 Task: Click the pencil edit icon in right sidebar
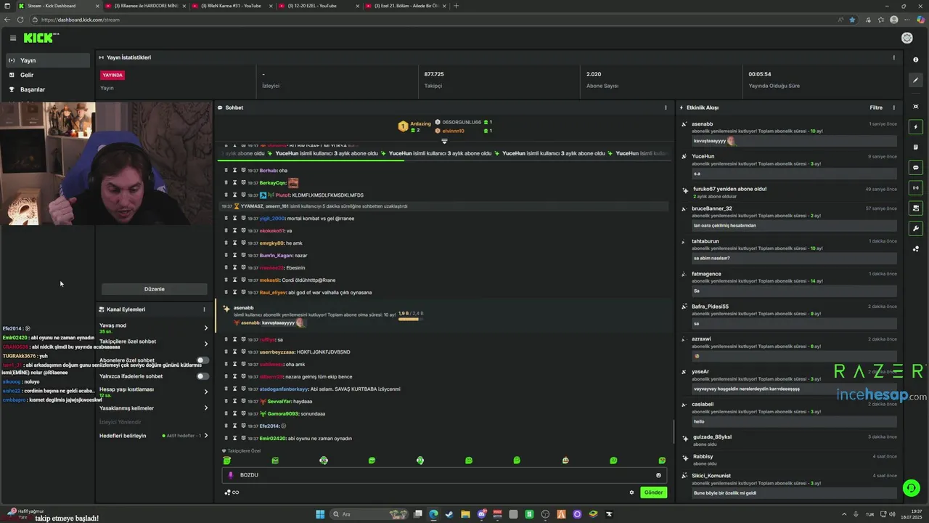pos(916,81)
